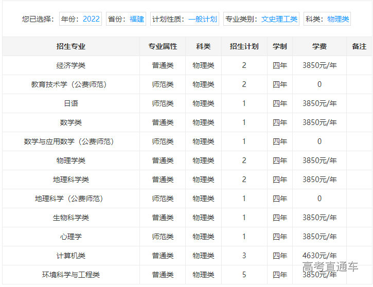Click the 科类 物理类 filter at top
Image resolution: width=373 pixels, height=287 pixels.
327,19
